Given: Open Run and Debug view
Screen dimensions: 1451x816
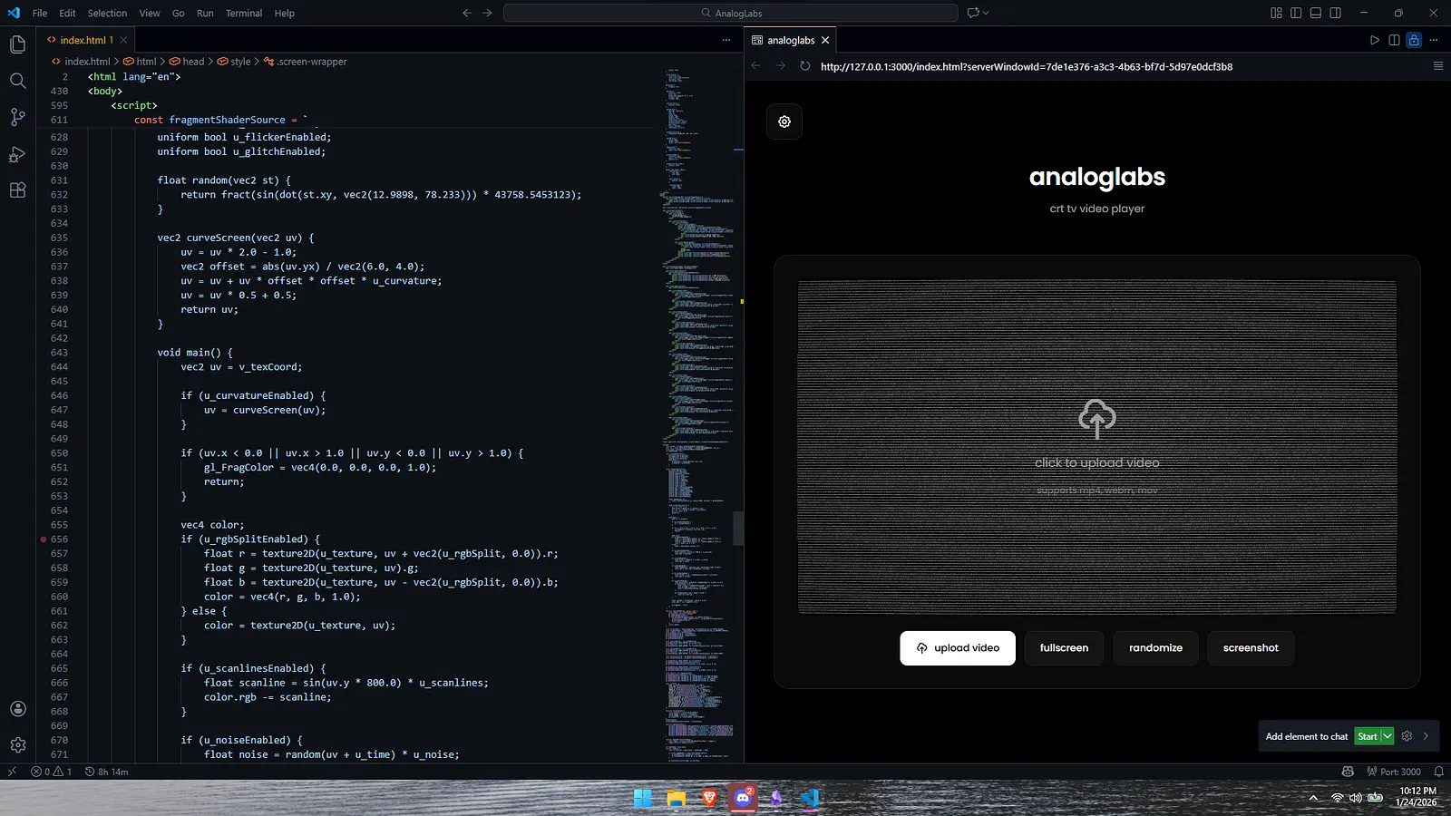Looking at the screenshot, I should (17, 154).
